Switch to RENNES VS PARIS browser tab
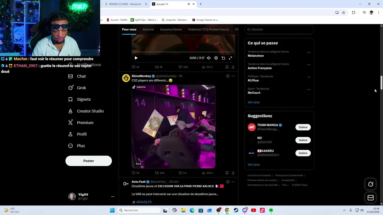 (126, 4)
